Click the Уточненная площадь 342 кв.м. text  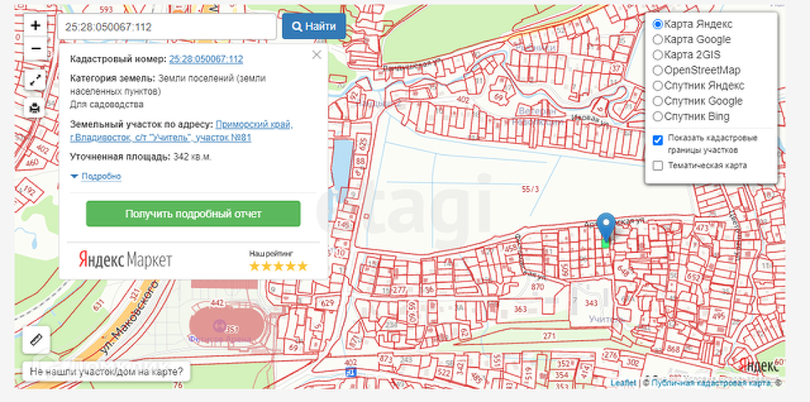pos(141,157)
